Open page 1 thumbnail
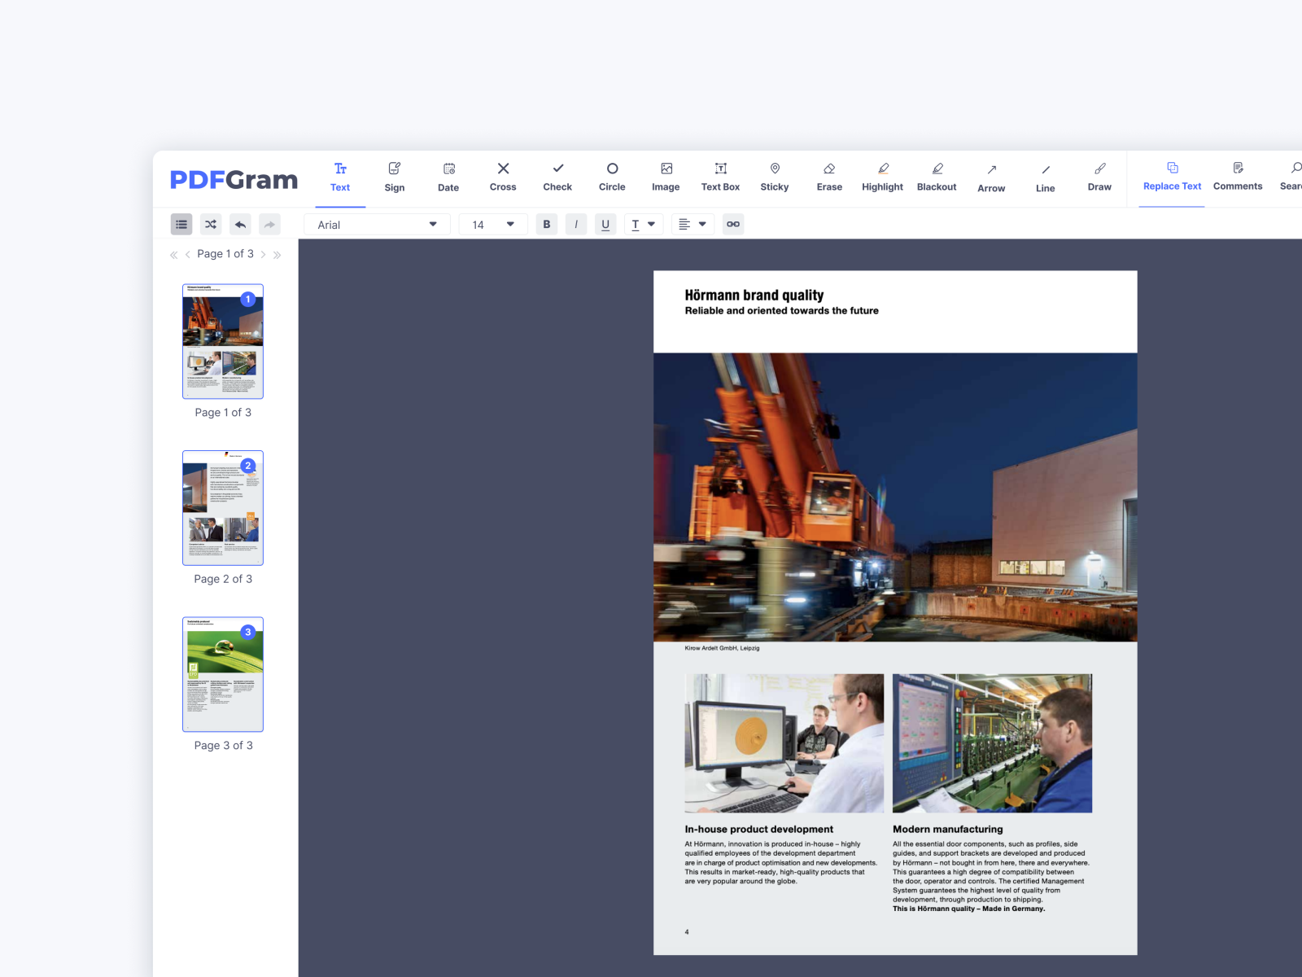The width and height of the screenshot is (1302, 977). [223, 341]
